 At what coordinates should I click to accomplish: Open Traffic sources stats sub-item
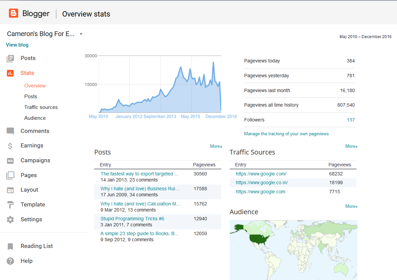pyautogui.click(x=41, y=107)
